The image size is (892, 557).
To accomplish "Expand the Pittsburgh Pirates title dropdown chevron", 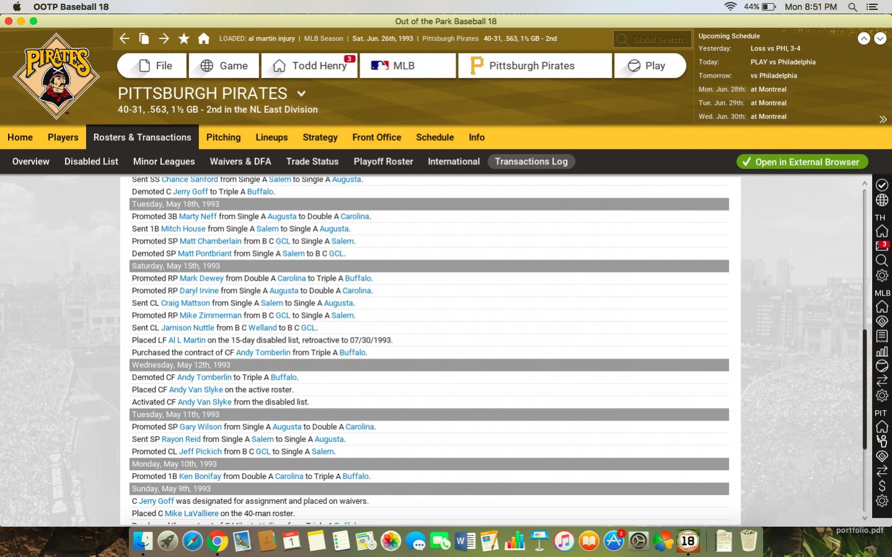I will [301, 94].
